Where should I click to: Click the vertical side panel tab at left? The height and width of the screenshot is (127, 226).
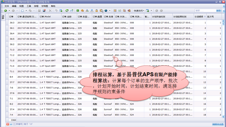click(x=3, y=17)
